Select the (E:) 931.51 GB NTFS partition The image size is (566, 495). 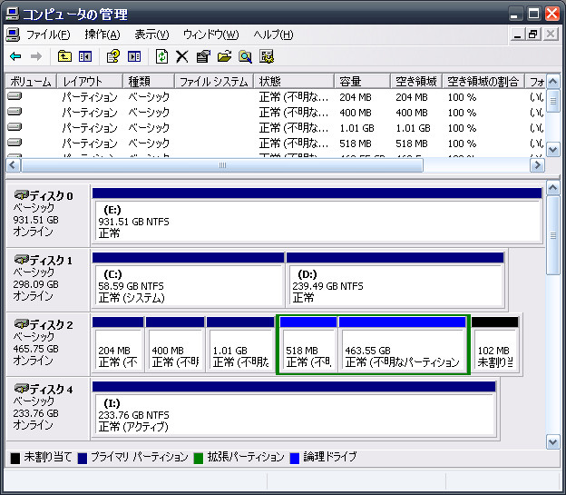tap(317, 215)
